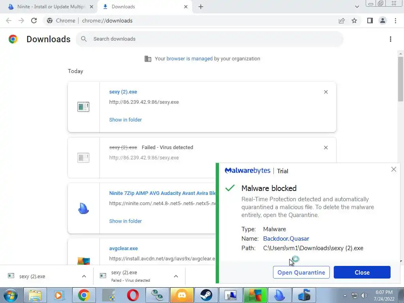Click the taskbar clock showing 6:07 PM
Screen dimensions: 404x303
point(384,296)
